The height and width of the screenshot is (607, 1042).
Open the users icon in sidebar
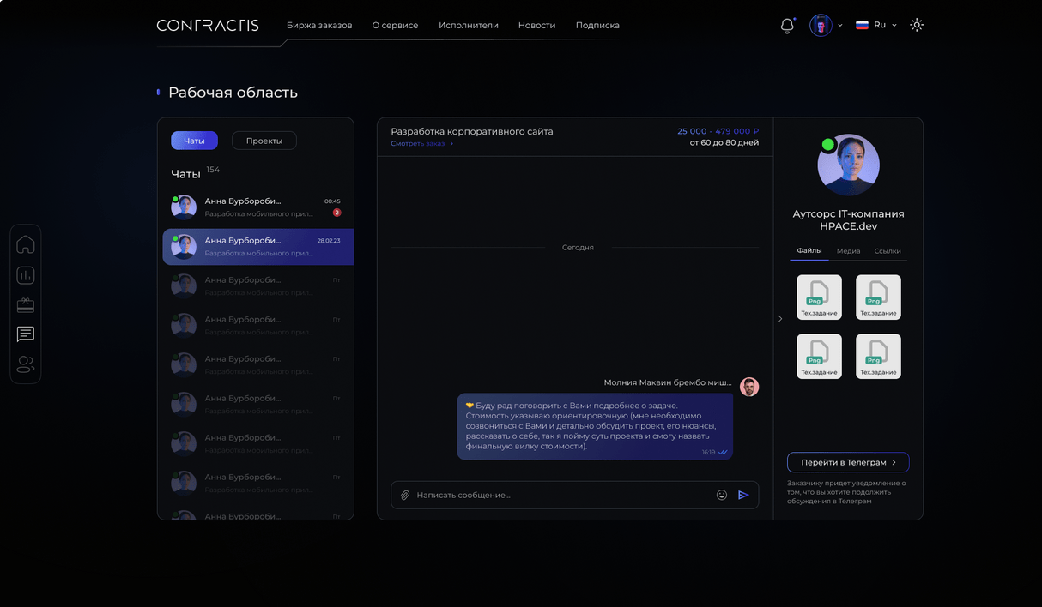click(26, 364)
